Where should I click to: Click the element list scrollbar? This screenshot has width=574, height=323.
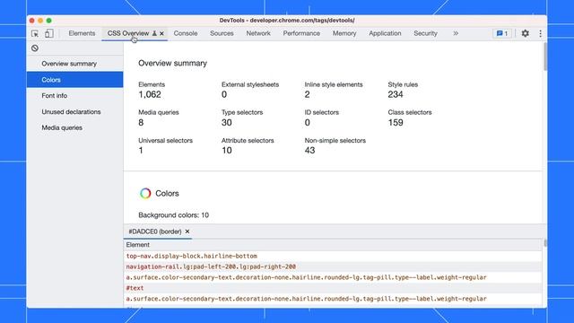coord(545,243)
